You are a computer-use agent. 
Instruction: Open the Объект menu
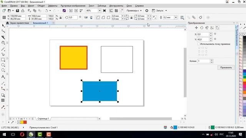point(41,6)
